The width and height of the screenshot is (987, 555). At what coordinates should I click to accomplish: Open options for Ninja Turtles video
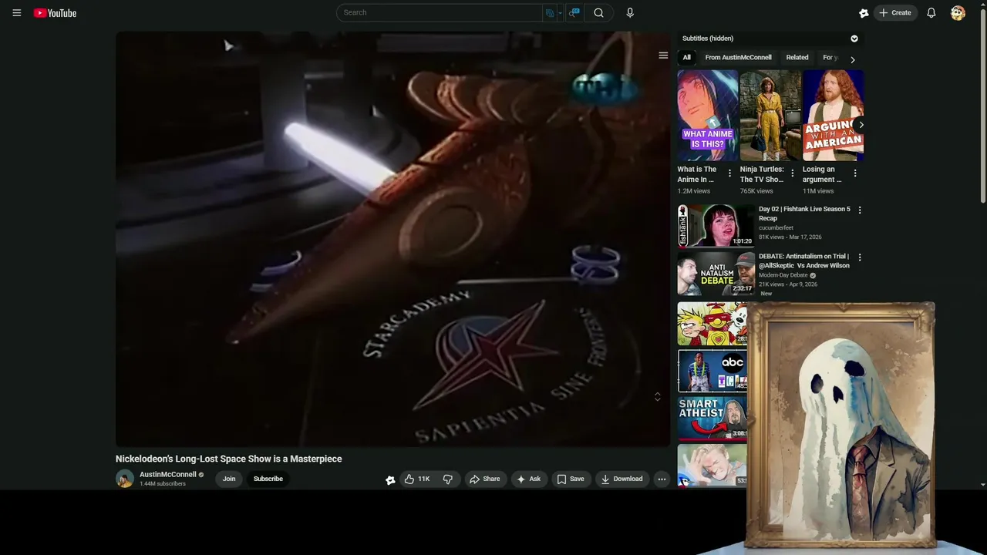point(792,173)
